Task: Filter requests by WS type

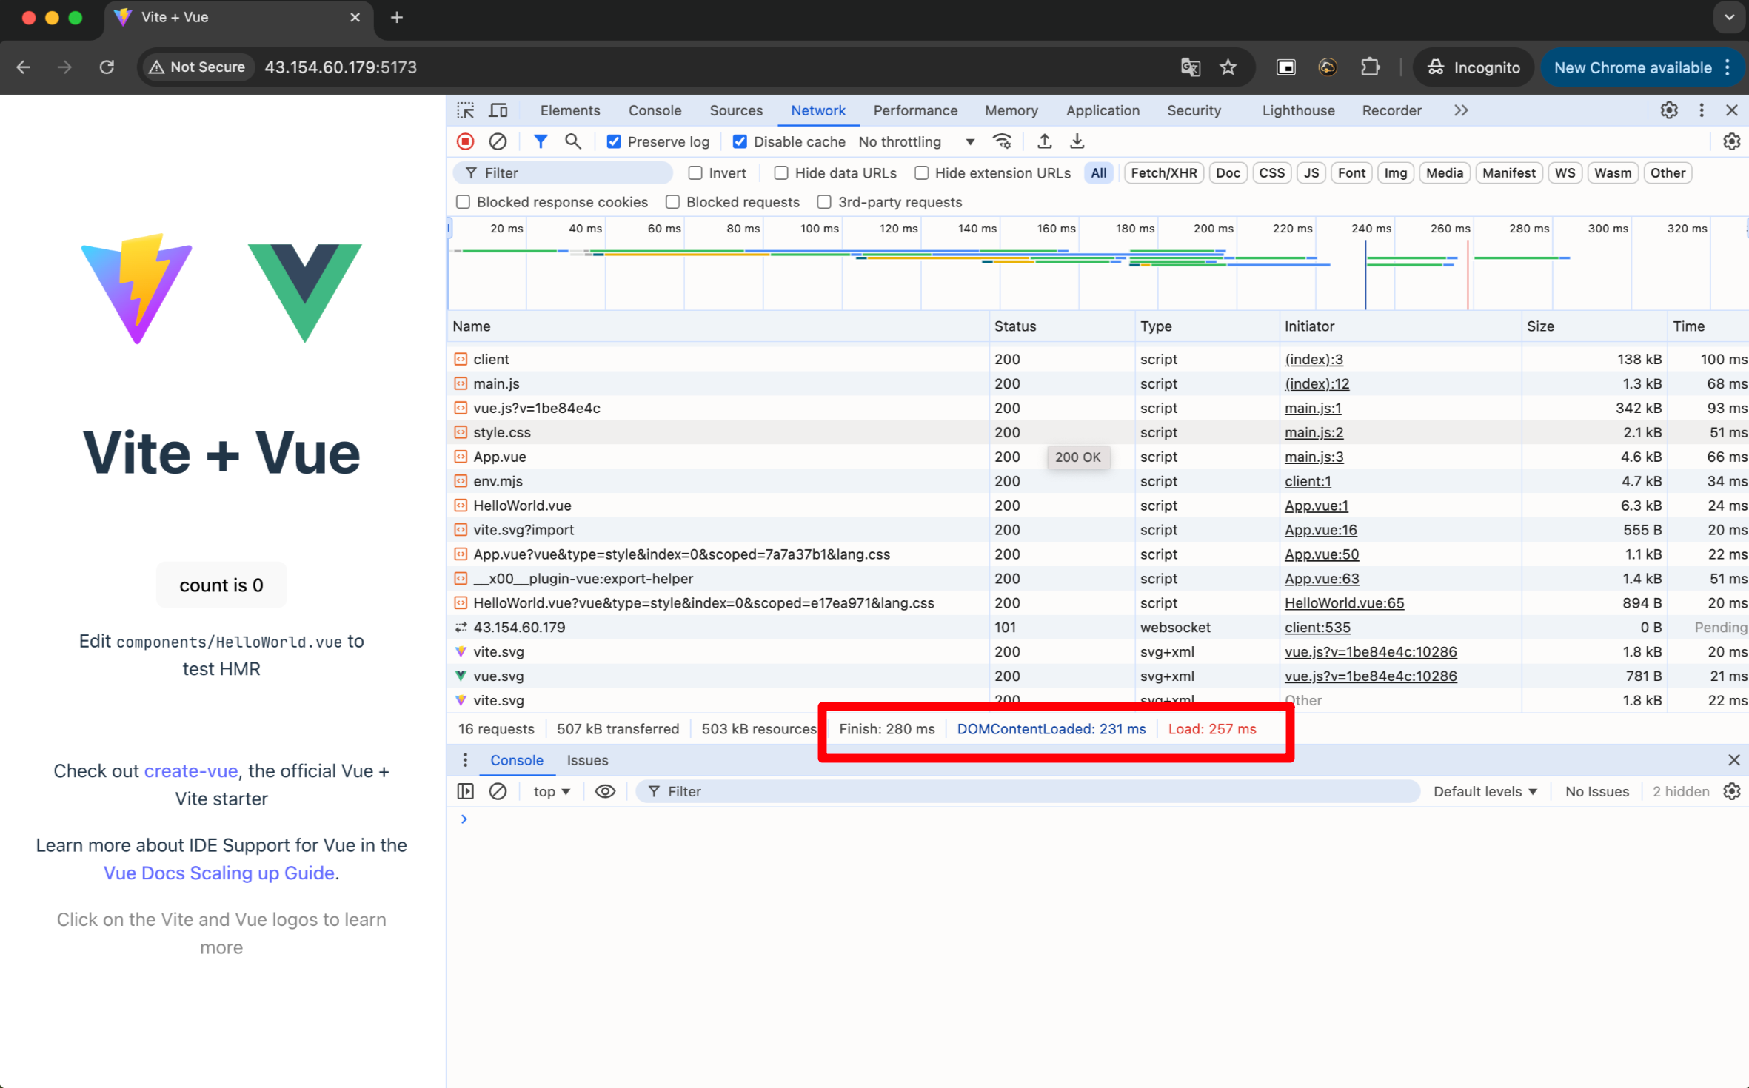Action: pos(1565,172)
